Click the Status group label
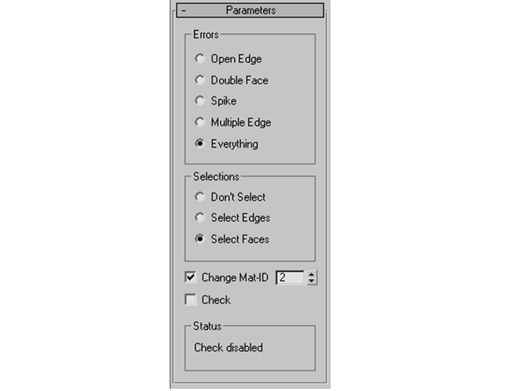This screenshot has height=391, width=522. pos(207,326)
